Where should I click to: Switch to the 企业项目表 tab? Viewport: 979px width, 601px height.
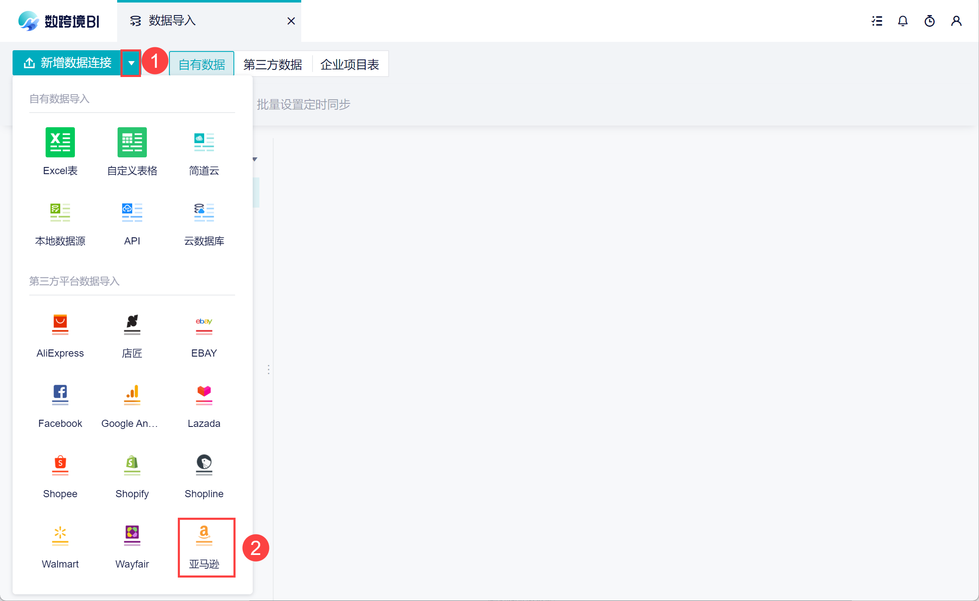[350, 64]
